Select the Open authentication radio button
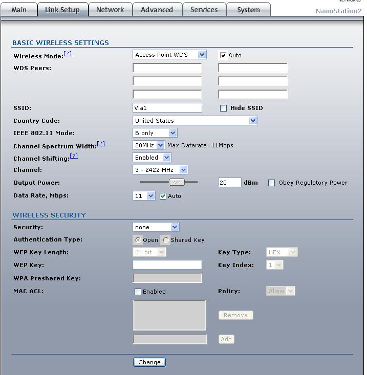The height and width of the screenshot is (375, 367). pos(138,240)
